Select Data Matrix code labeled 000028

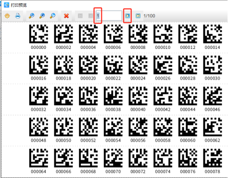(x=188, y=65)
